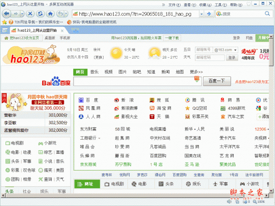This screenshot has width=275, height=206.
Task: Open the 新浪 site icon link
Action: point(116,100)
